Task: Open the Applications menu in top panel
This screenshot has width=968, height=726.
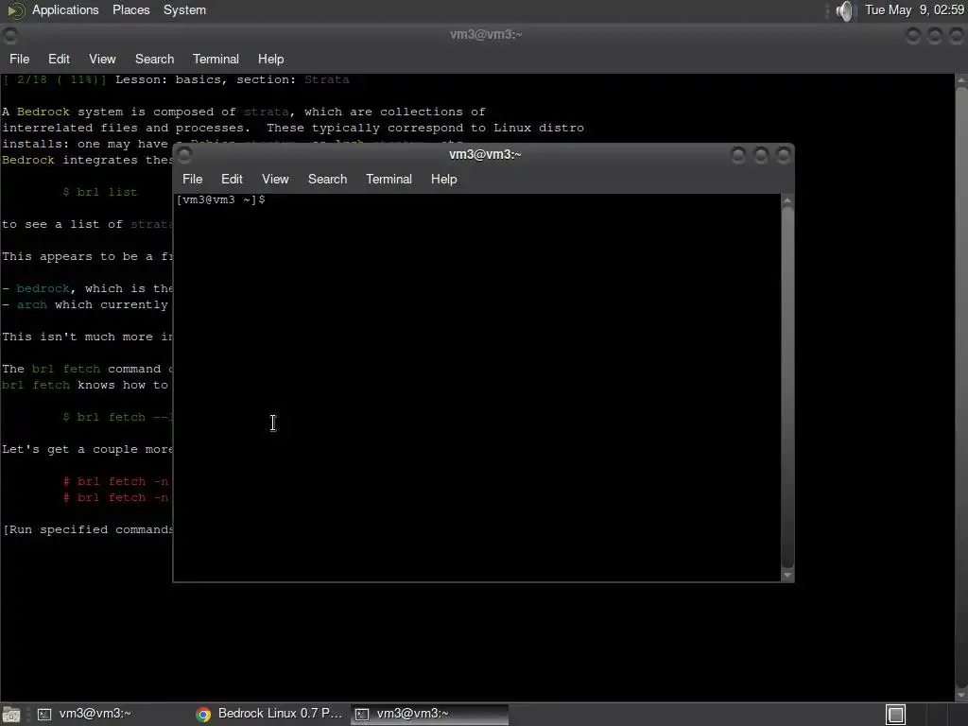Action: (65, 9)
